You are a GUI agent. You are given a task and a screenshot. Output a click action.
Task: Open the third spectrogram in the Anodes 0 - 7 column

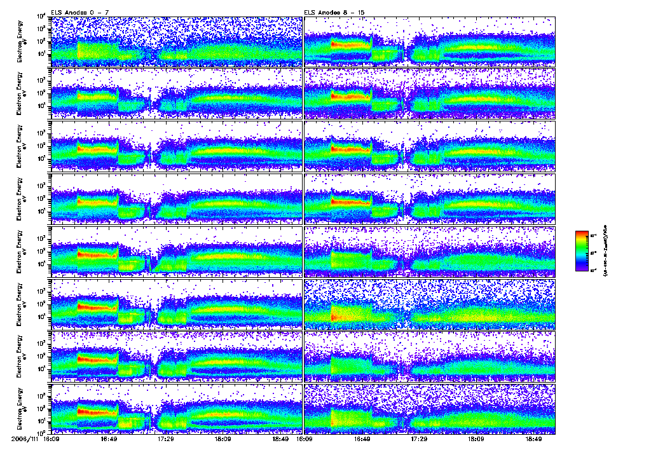click(177, 147)
